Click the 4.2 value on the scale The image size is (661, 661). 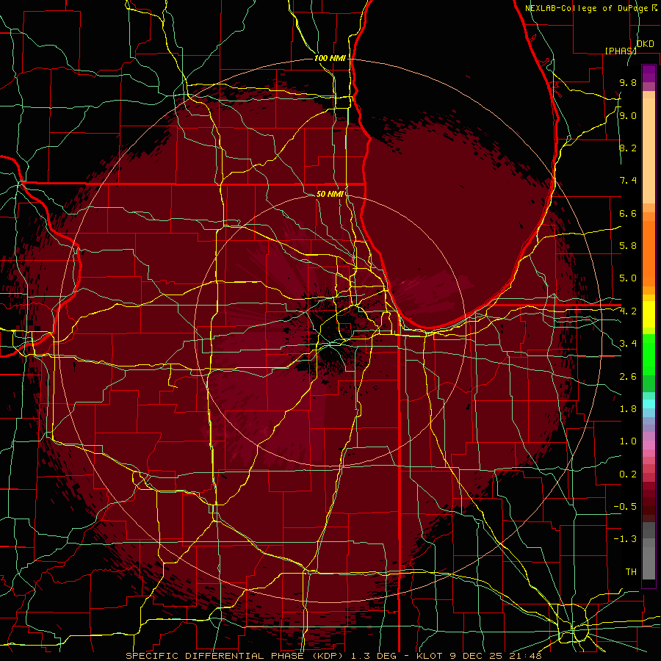[x=628, y=311]
